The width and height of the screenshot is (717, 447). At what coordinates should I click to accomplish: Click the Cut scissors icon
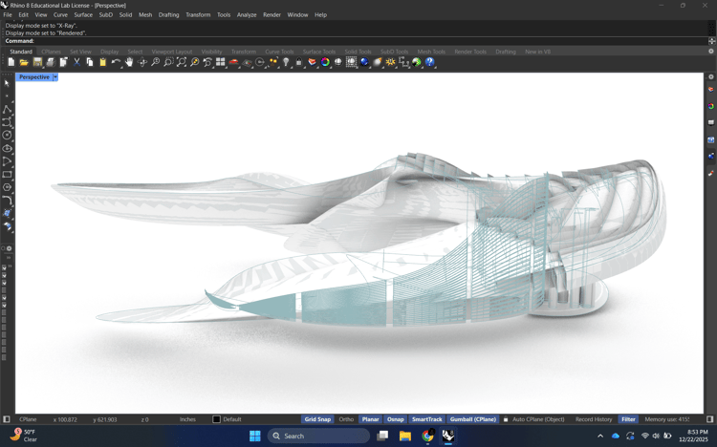tap(76, 62)
